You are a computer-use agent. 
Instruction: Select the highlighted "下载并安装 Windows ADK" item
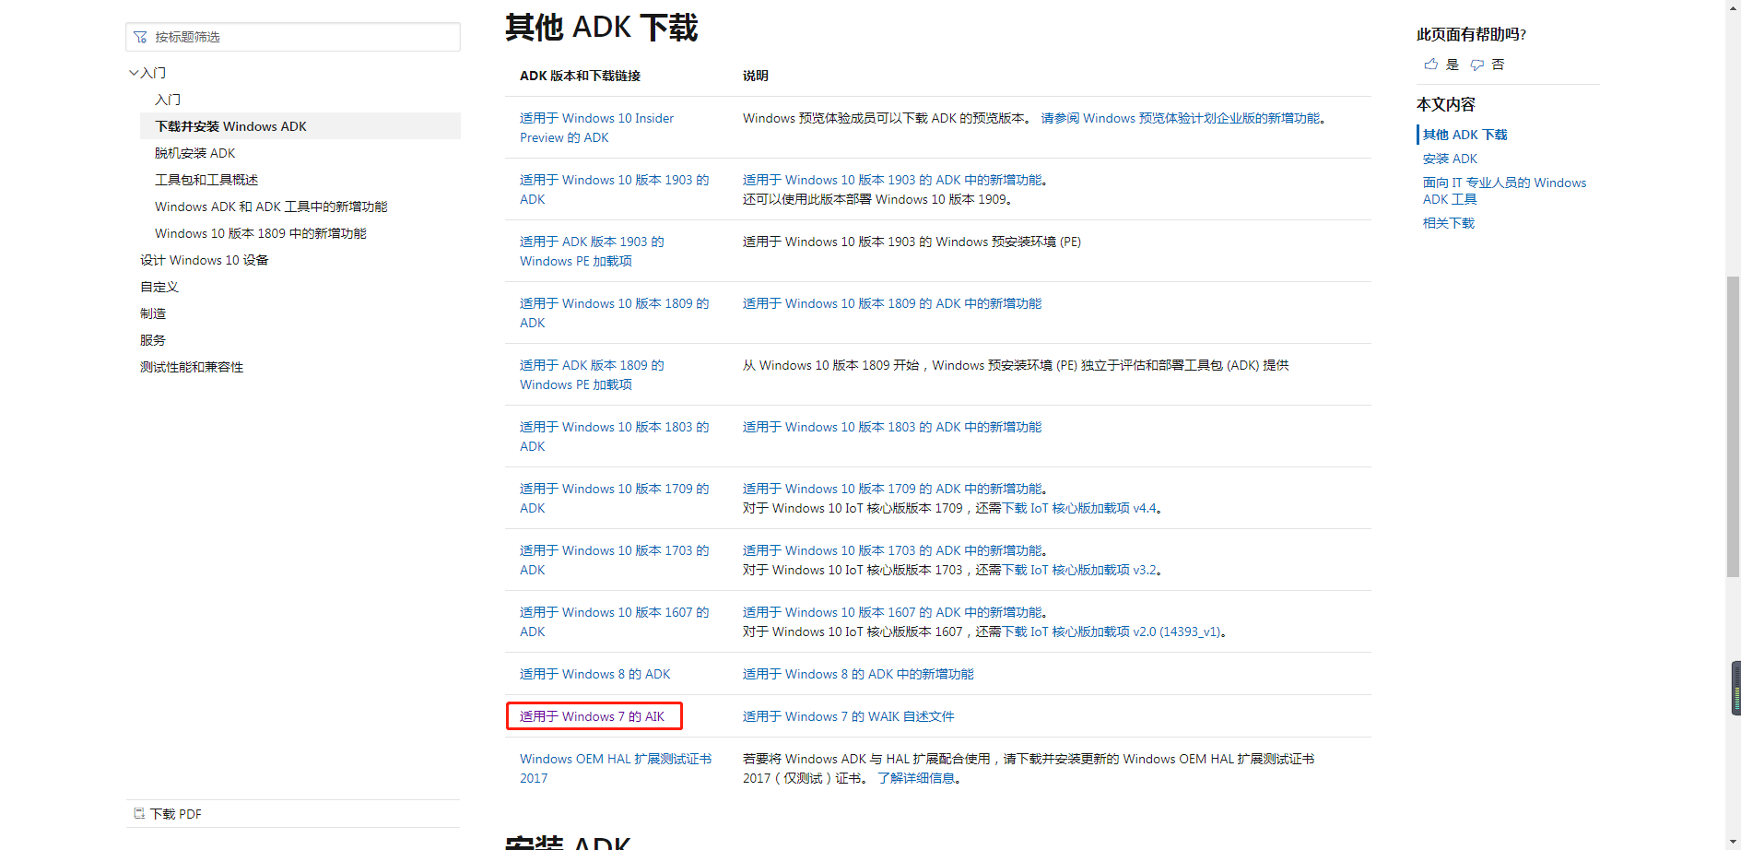pyautogui.click(x=229, y=126)
